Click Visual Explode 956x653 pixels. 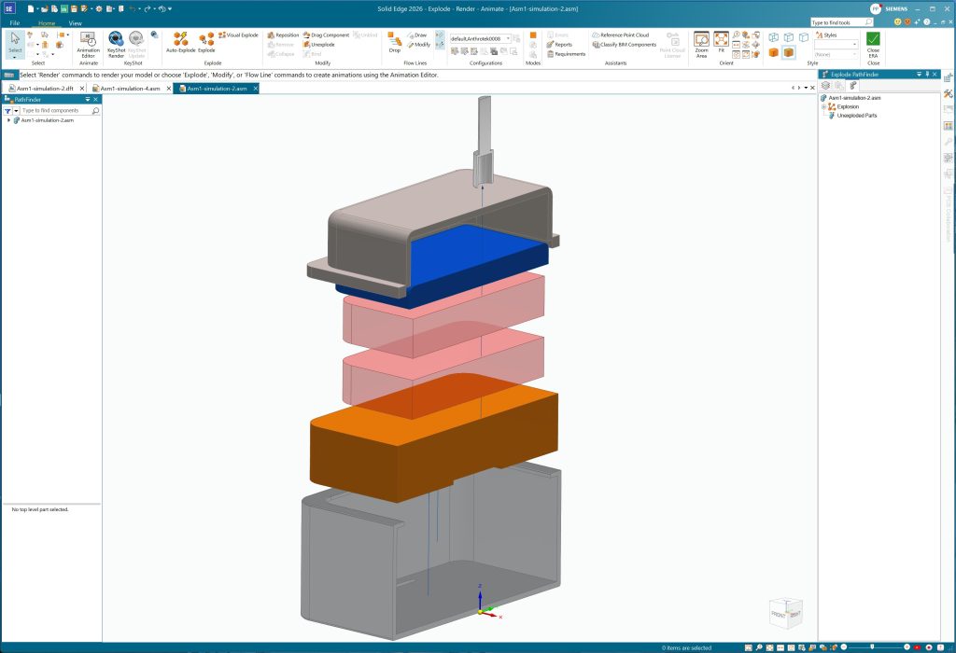[x=238, y=35]
